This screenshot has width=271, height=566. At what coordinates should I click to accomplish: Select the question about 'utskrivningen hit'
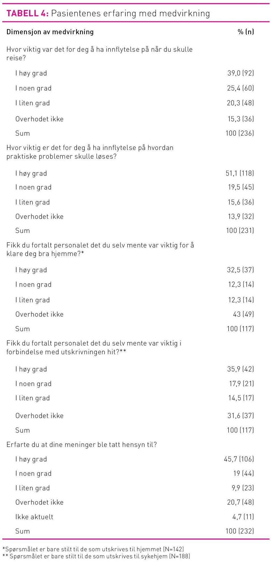tap(94, 348)
